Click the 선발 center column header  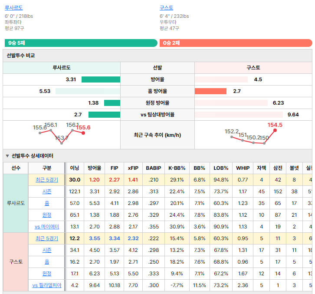tap(157, 68)
